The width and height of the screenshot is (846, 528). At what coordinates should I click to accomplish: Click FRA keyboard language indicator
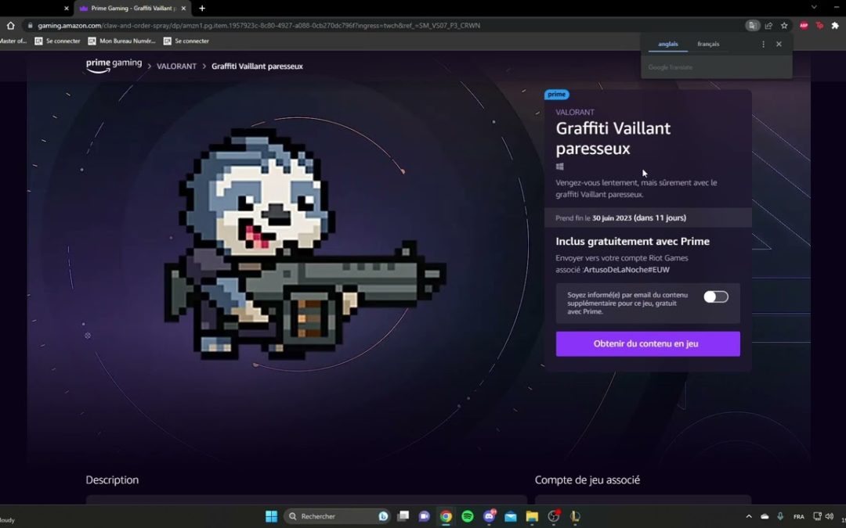coord(798,517)
